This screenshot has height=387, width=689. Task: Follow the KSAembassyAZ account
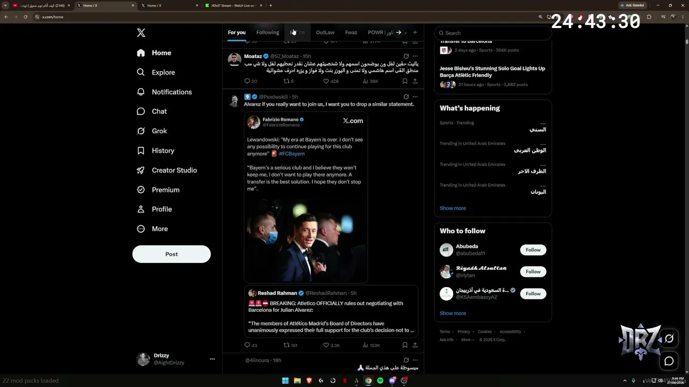coord(533,293)
